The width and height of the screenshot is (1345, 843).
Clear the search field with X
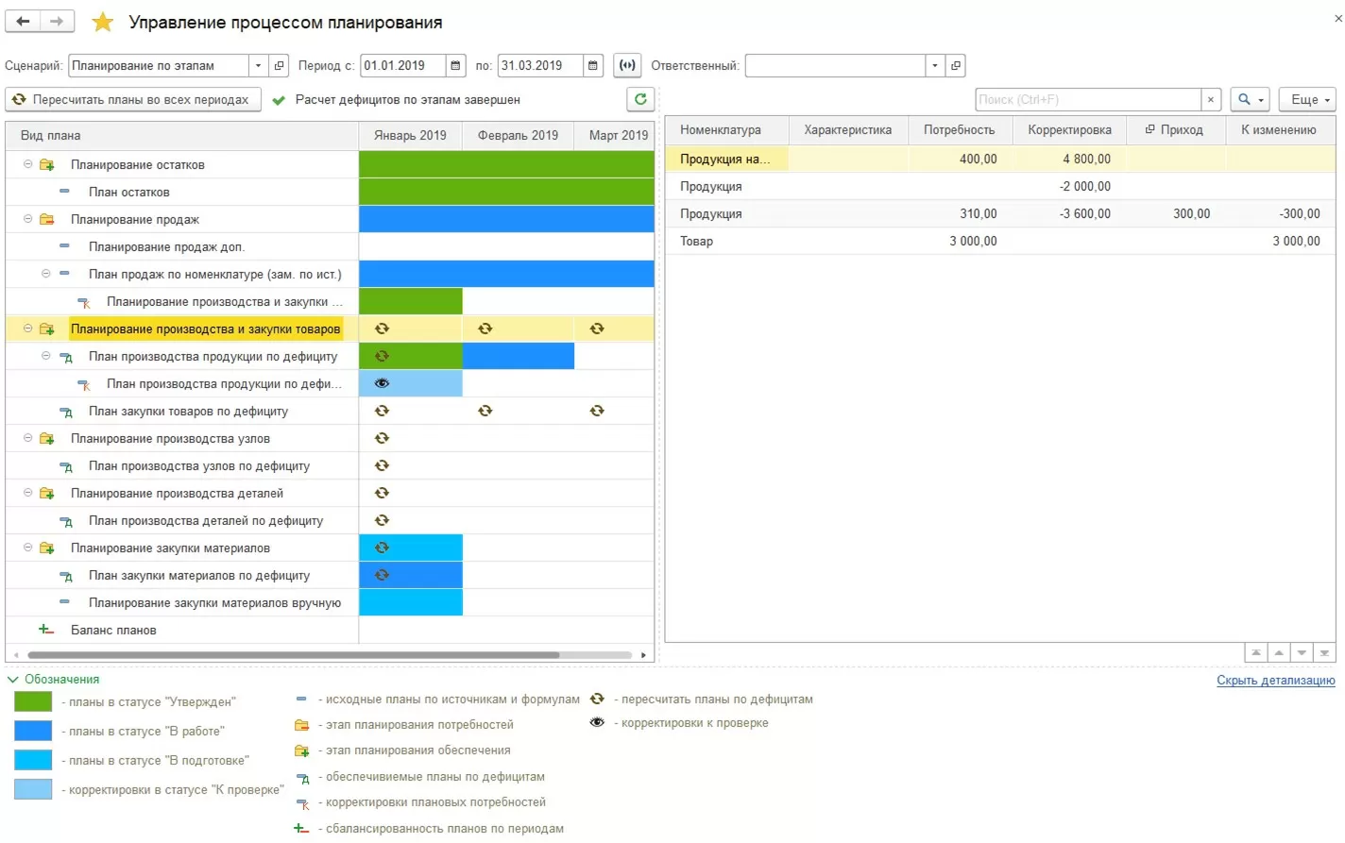[x=1211, y=99]
